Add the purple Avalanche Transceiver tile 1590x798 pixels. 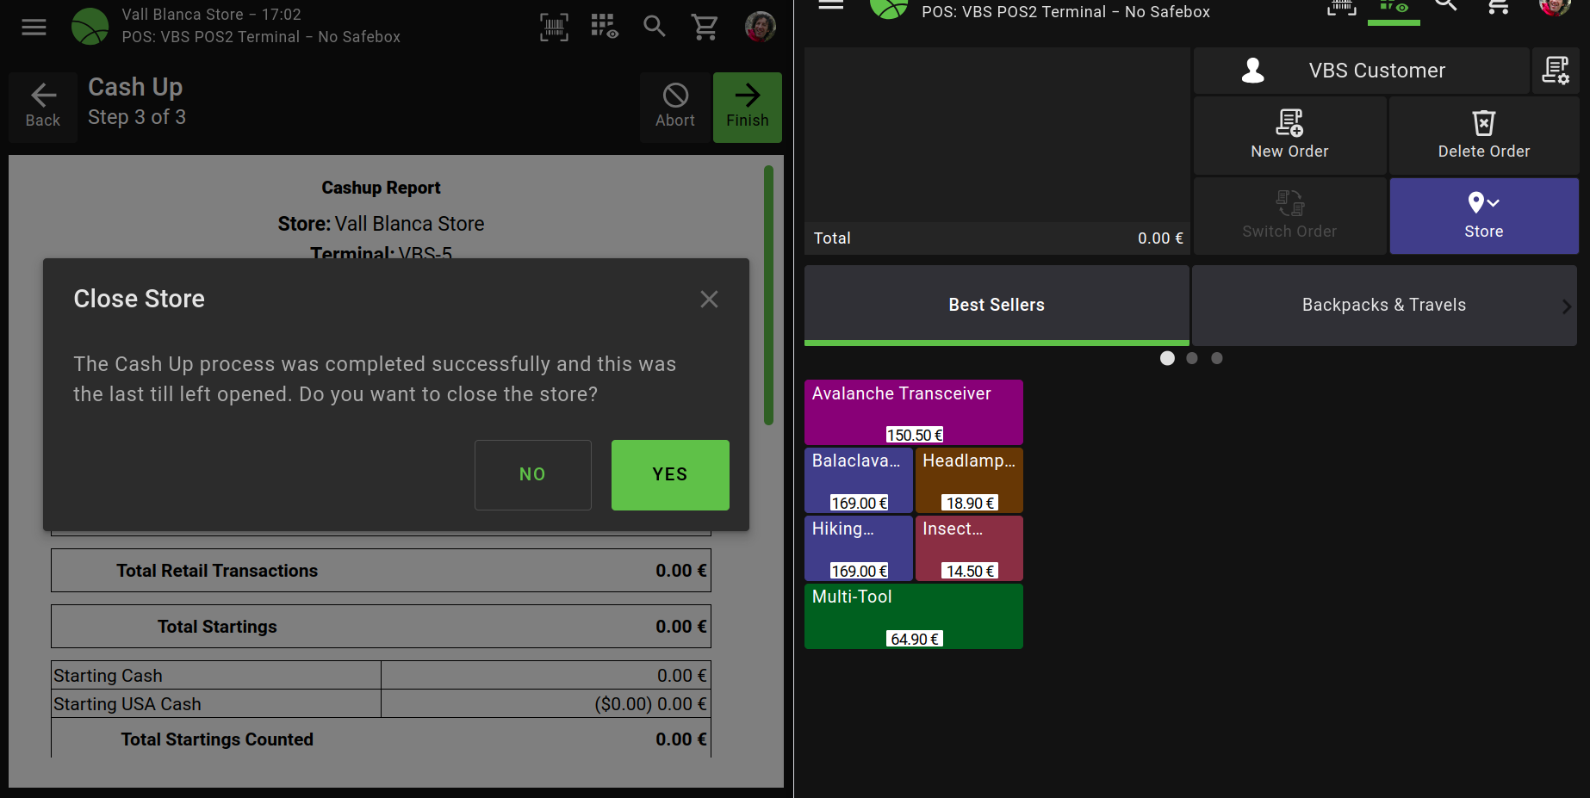pos(913,411)
